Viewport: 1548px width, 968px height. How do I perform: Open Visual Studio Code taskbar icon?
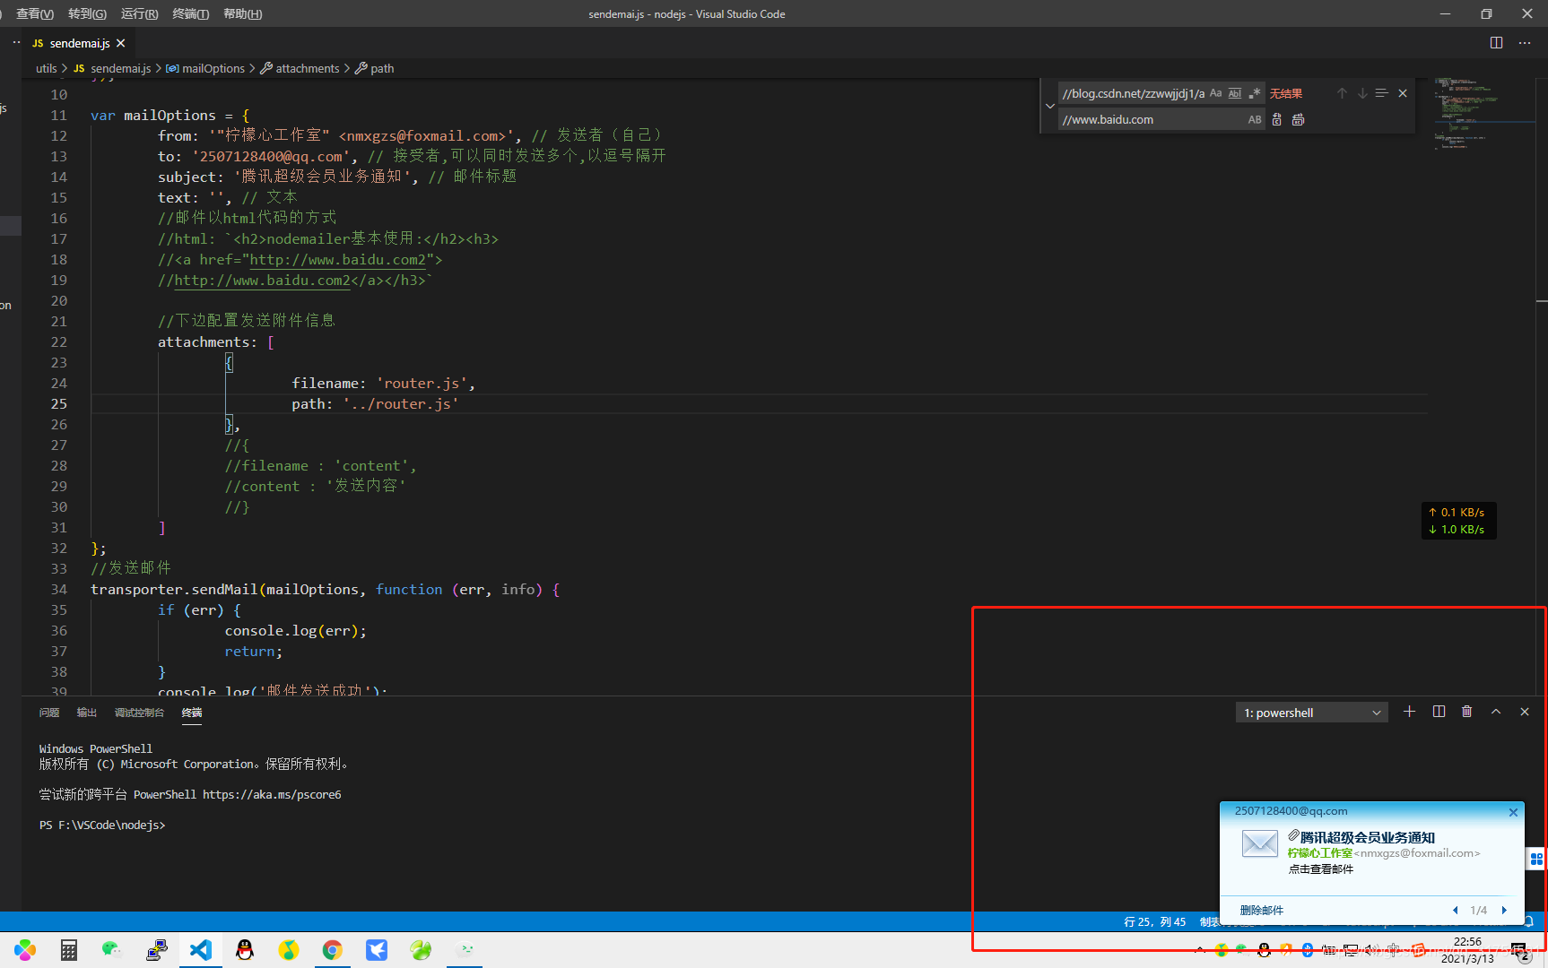[x=201, y=950]
